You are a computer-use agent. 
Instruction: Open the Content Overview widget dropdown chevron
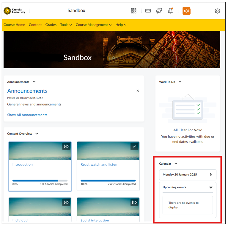(x=37, y=134)
